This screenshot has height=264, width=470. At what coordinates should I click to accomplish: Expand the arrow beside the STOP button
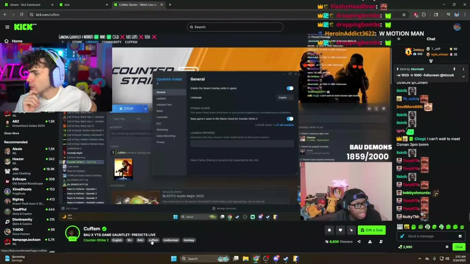tap(145, 109)
